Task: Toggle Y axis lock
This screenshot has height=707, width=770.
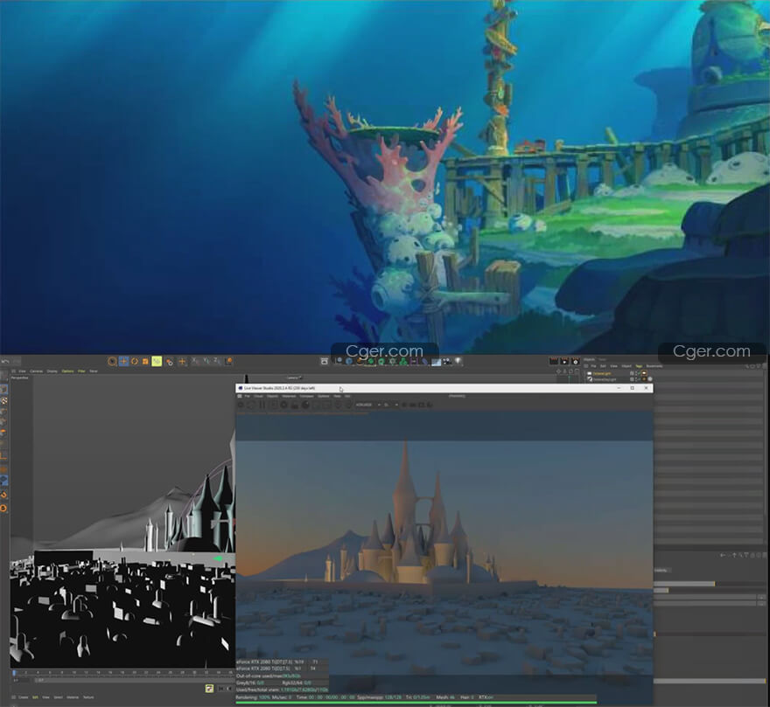Action: coord(206,362)
